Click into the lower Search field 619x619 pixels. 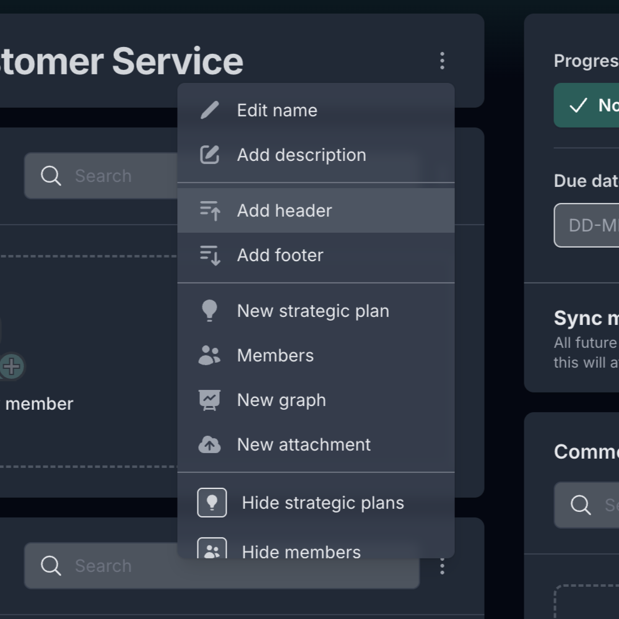(x=222, y=566)
